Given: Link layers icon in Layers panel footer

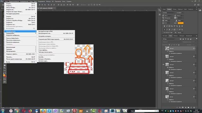Looking at the screenshot, I should [x=177, y=107].
